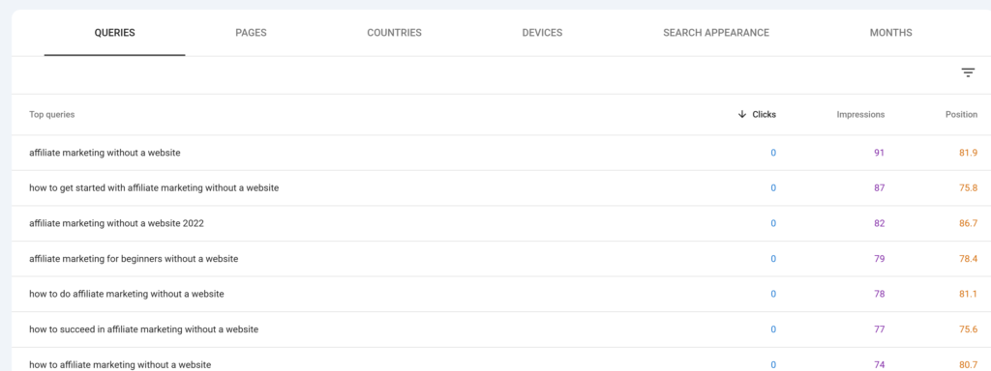The width and height of the screenshot is (991, 371).
Task: Switch to the Queries tab
Action: click(114, 33)
